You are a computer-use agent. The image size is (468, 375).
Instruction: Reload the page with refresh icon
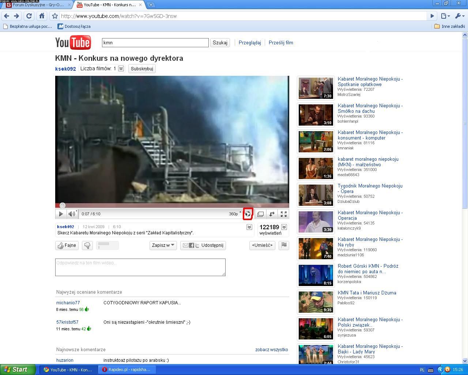(x=29, y=16)
